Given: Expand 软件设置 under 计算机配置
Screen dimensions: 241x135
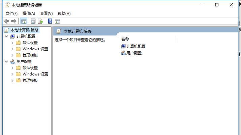Looking at the screenshot, I should click(x=12, y=43).
